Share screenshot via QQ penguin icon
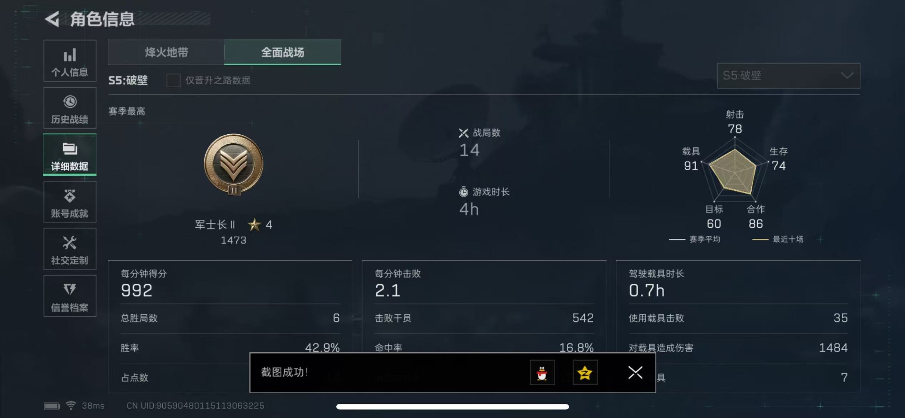This screenshot has width=905, height=418. pos(542,373)
